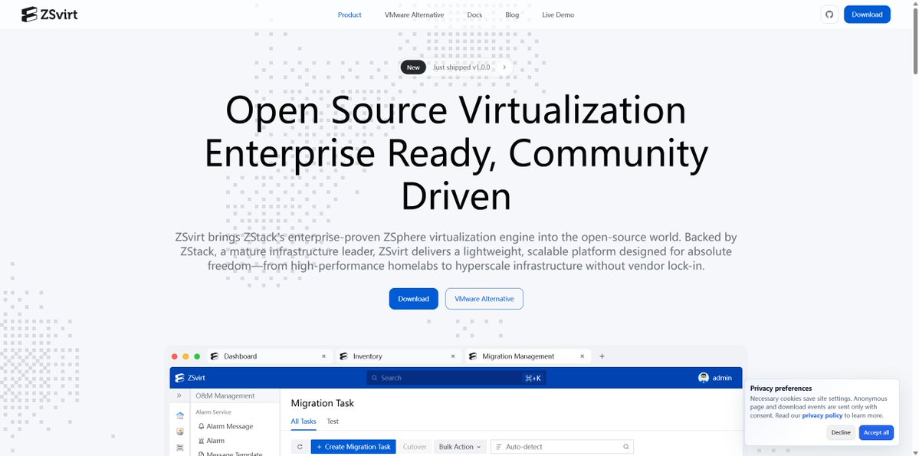This screenshot has height=456, width=919.
Task: Open the privacy policy link
Action: click(x=822, y=415)
